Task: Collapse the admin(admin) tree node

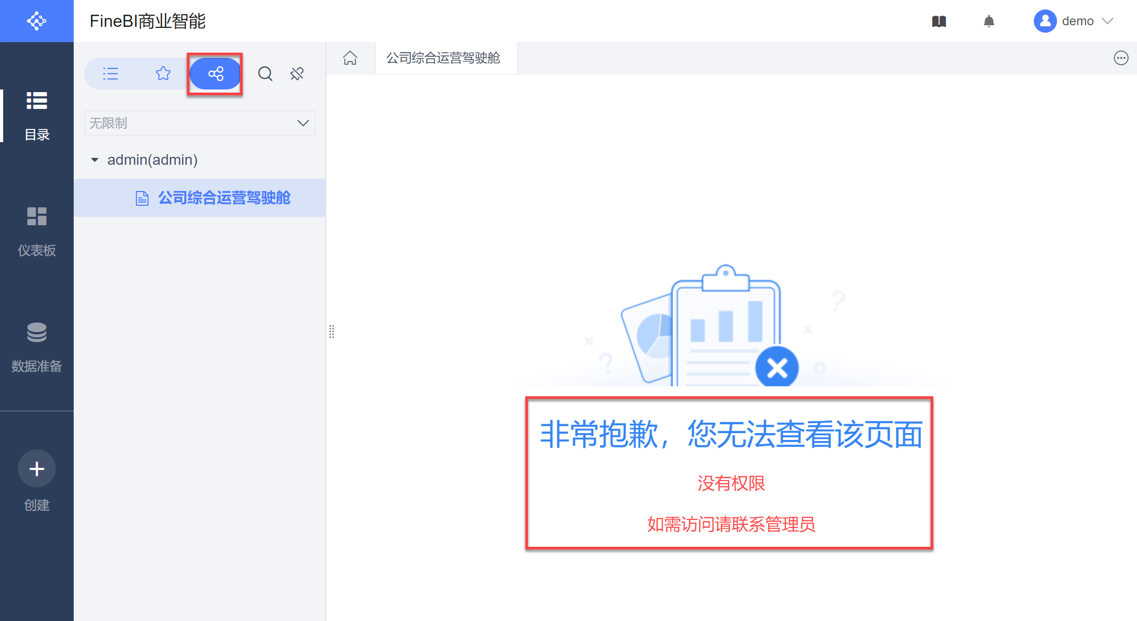Action: point(95,160)
